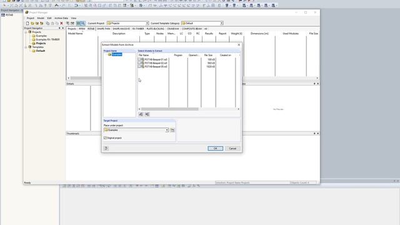The width and height of the screenshot is (400, 225).
Task: Click the new folder icon beside Place under project
Action: pos(172,130)
